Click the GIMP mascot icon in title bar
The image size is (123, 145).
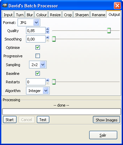pos(5,5)
